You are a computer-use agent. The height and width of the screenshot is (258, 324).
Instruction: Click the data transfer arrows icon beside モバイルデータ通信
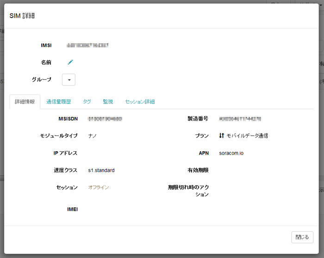222,135
